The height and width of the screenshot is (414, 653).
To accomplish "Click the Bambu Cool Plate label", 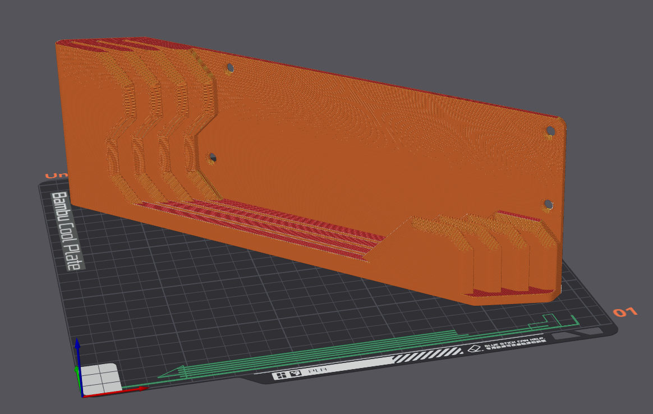I will pyautogui.click(x=67, y=231).
